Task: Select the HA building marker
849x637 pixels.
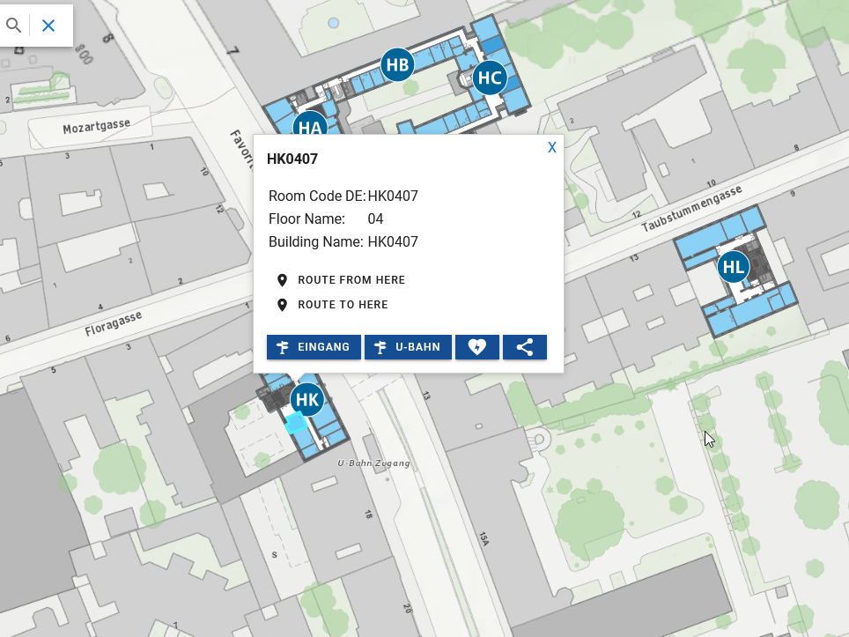Action: click(308, 129)
